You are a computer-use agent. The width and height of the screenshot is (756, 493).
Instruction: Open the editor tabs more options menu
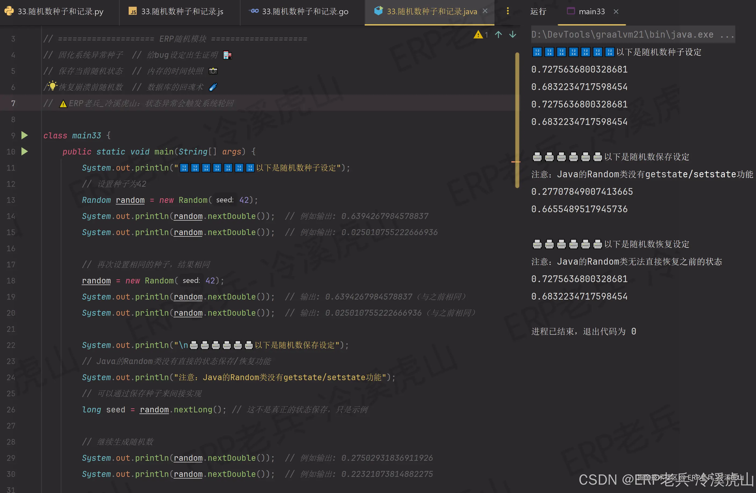click(x=508, y=11)
